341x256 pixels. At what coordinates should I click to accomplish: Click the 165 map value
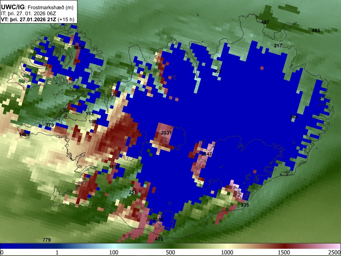tap(218, 71)
